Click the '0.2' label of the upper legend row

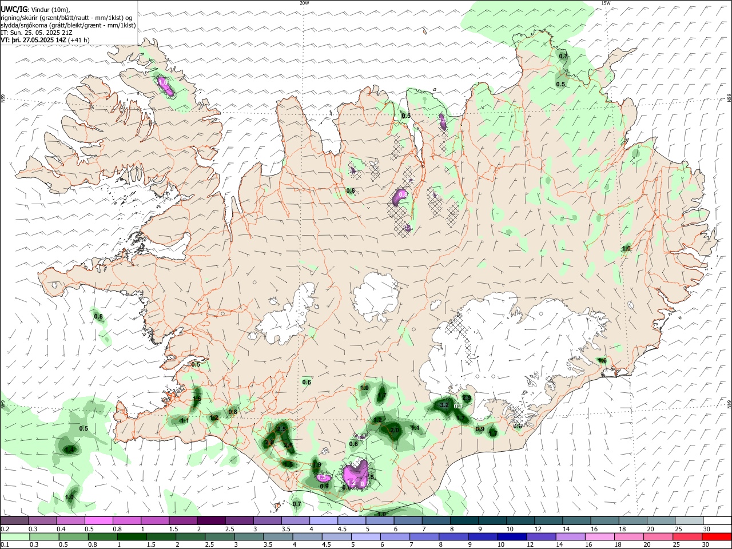[5, 529]
